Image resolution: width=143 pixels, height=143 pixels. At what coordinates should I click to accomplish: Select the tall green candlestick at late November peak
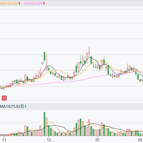pyautogui.click(x=44, y=57)
